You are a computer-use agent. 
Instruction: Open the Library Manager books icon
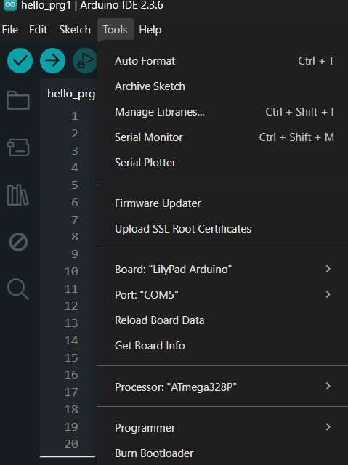[17, 195]
